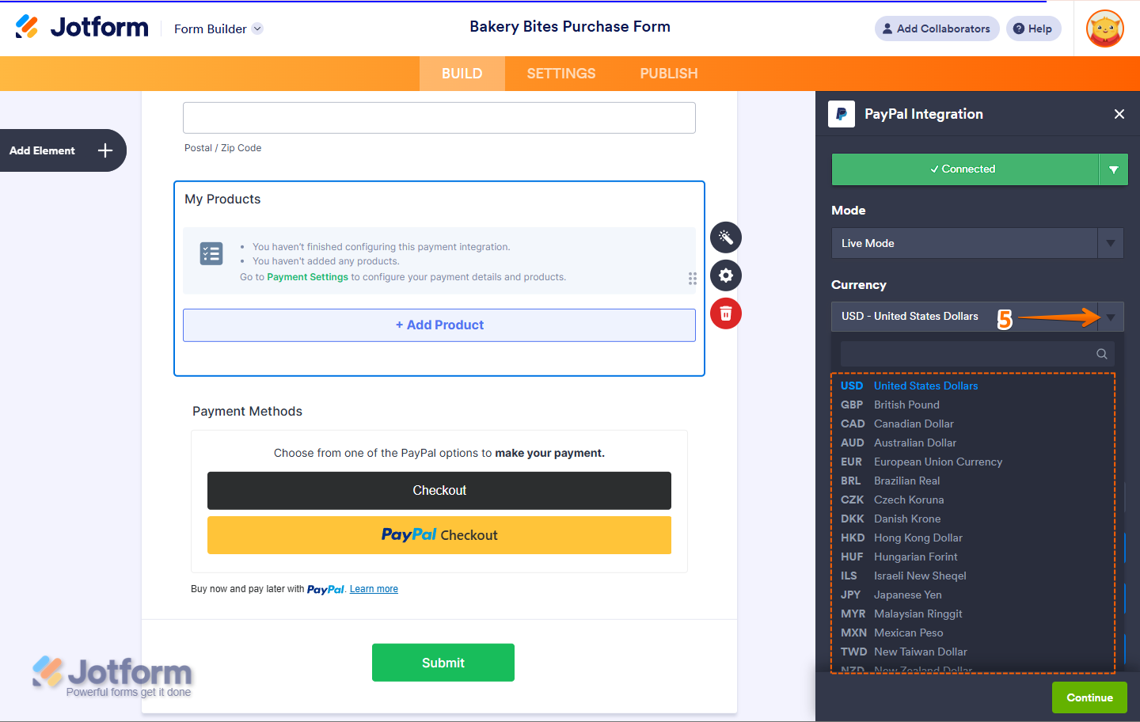Expand the Form Builder dropdown
Image resolution: width=1140 pixels, height=722 pixels.
coord(257,28)
